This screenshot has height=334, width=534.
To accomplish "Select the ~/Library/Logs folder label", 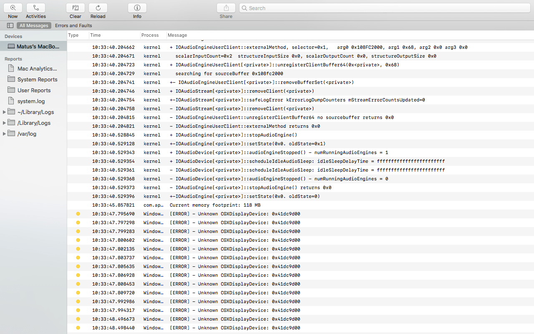I will coord(35,112).
